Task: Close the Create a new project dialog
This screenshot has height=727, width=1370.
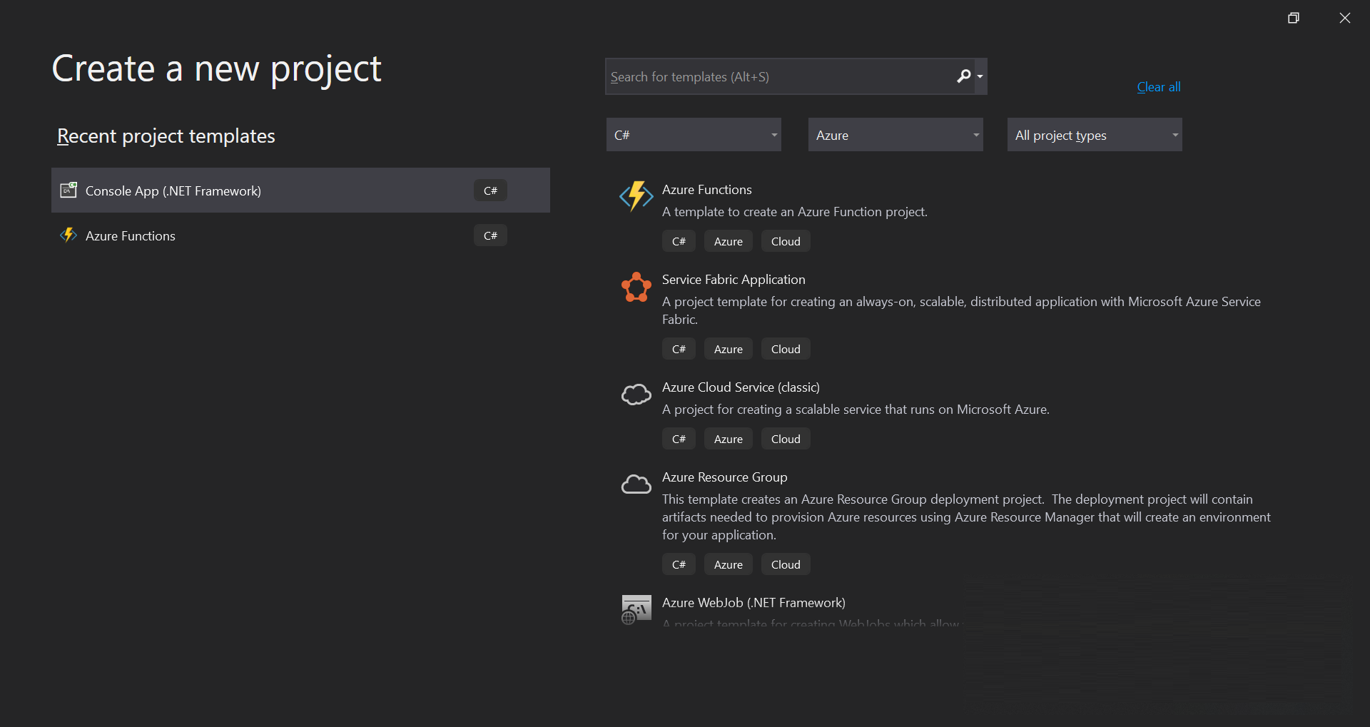Action: click(x=1345, y=18)
